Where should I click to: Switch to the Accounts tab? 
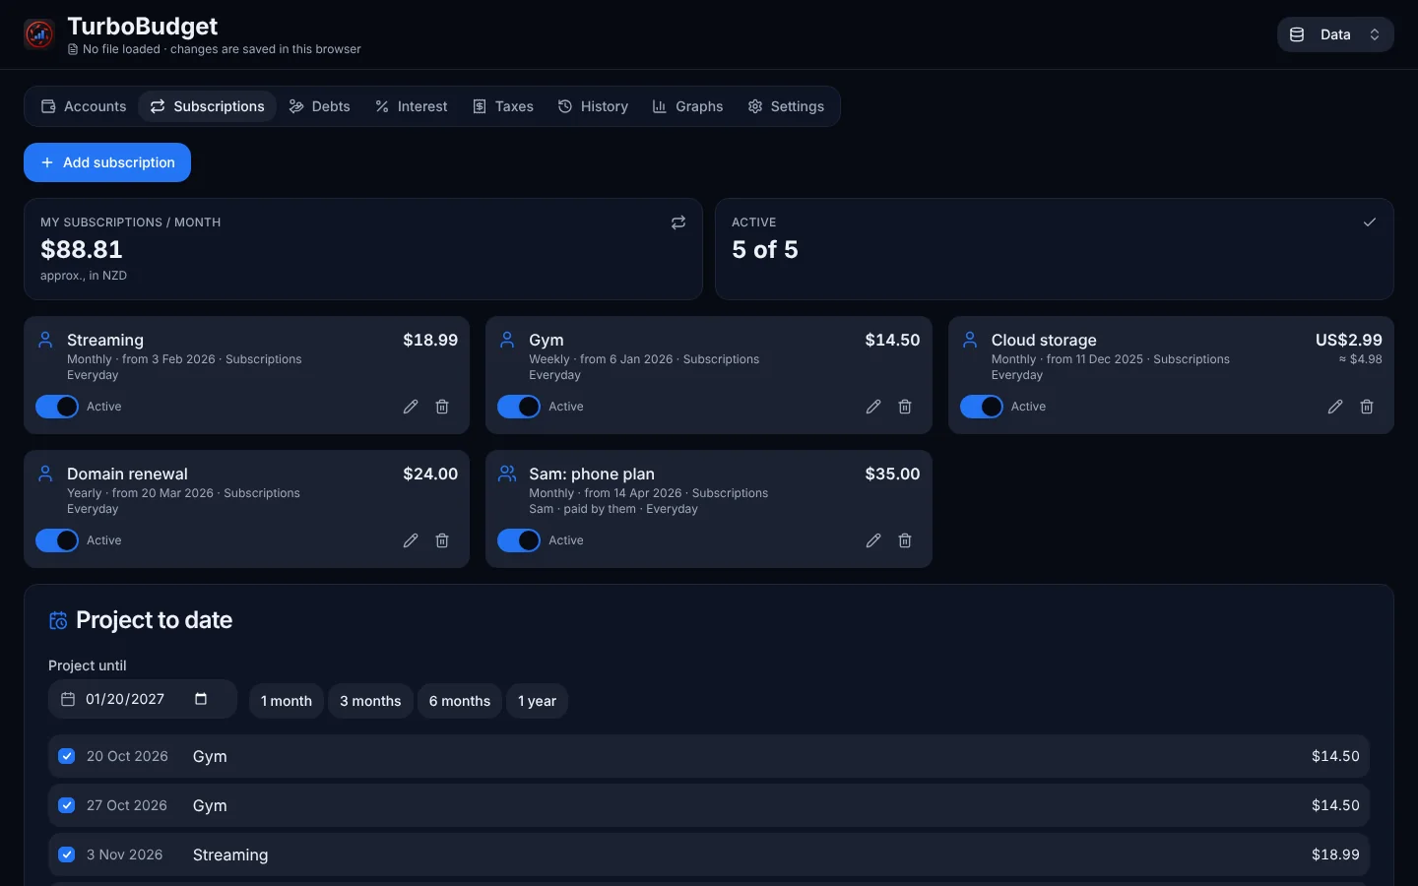(x=84, y=106)
